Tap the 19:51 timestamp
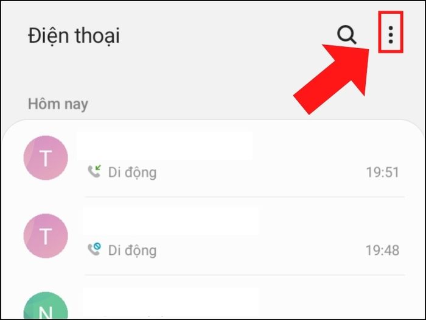 pos(383,172)
